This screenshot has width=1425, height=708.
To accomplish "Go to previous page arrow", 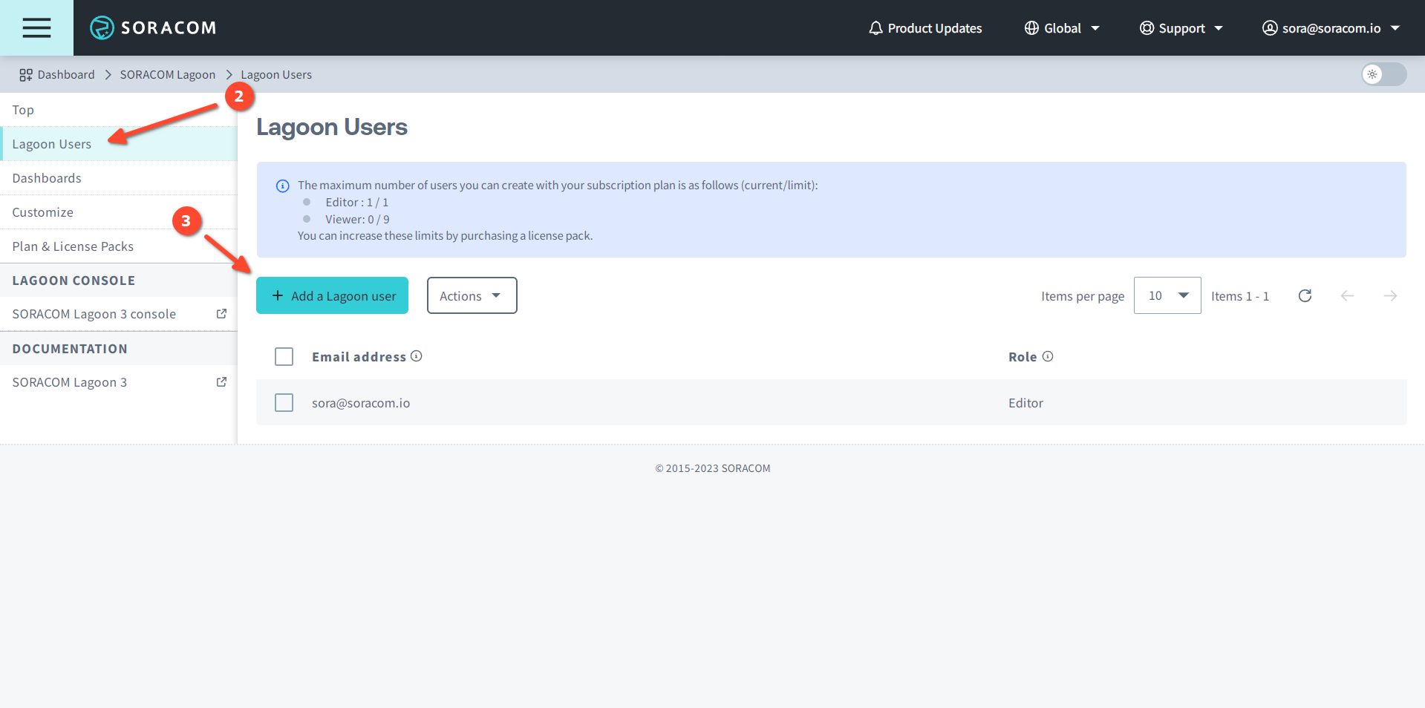I will pos(1347,295).
